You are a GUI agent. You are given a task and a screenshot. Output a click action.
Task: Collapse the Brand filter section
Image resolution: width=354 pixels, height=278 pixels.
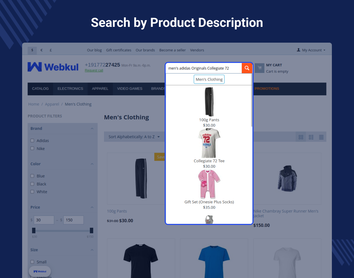coord(92,128)
